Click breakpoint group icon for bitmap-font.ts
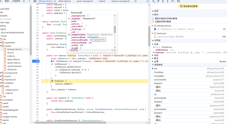This screenshot has height=124, width=227. tap(155, 26)
